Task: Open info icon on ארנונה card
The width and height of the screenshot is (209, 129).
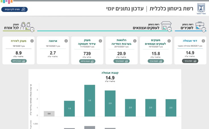Action: (x=66, y=41)
